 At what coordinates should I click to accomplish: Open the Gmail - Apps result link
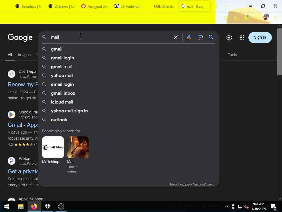[x=23, y=125]
